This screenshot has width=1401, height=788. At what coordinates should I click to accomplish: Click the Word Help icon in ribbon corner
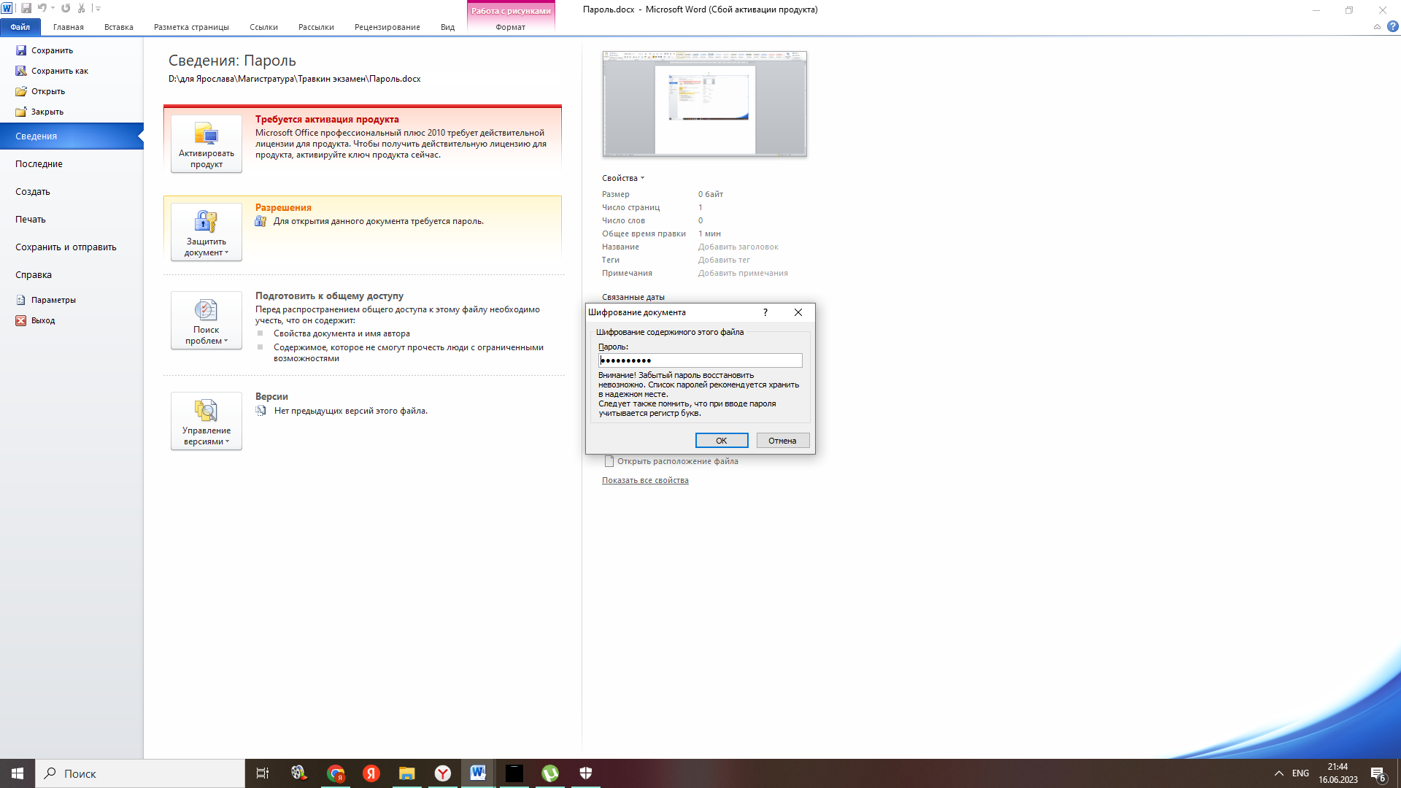pyautogui.click(x=1393, y=26)
